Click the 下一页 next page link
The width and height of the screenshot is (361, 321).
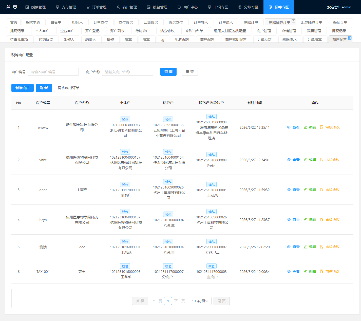(180, 301)
